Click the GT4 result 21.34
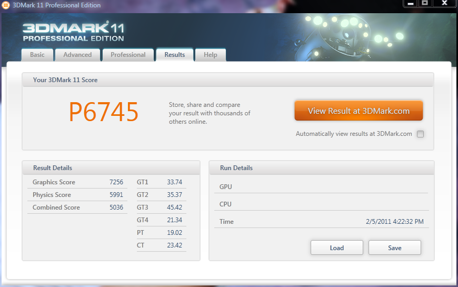Viewport: 458px width, 287px height. point(174,220)
